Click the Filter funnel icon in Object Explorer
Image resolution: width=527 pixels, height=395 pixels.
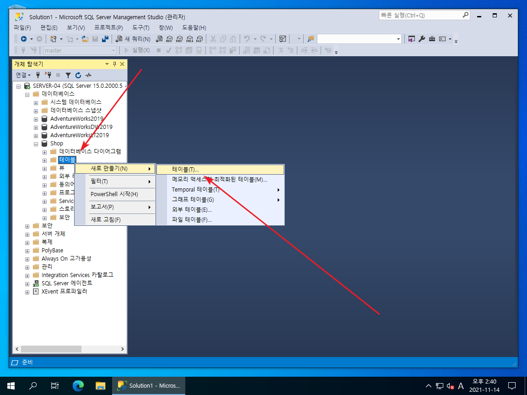pos(68,75)
